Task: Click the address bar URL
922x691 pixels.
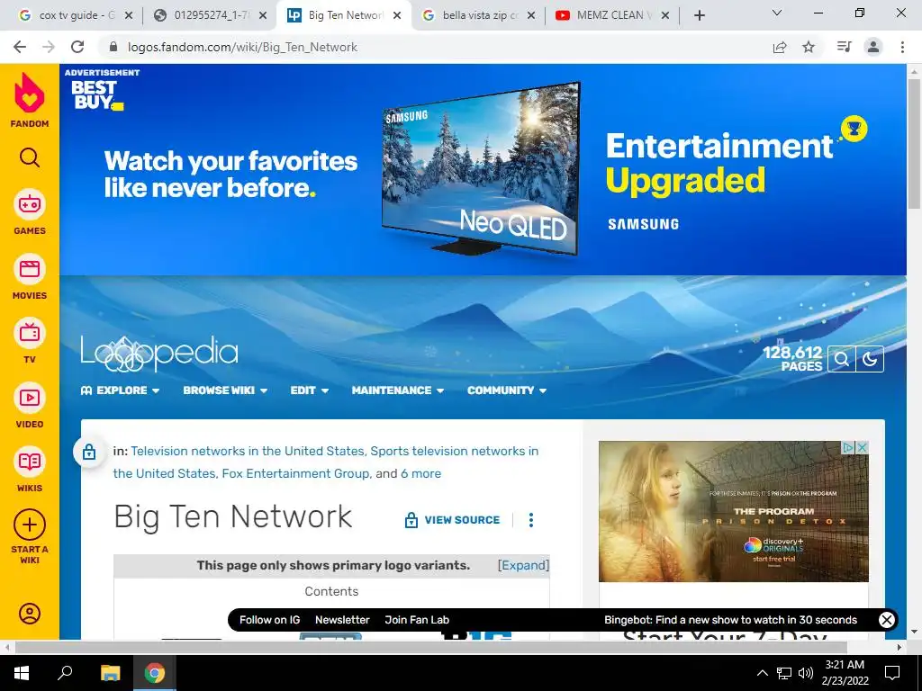Action: pyautogui.click(x=242, y=47)
